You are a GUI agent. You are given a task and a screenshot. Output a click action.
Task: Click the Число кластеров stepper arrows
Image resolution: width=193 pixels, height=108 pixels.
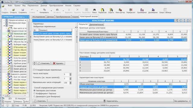[x=70, y=74]
